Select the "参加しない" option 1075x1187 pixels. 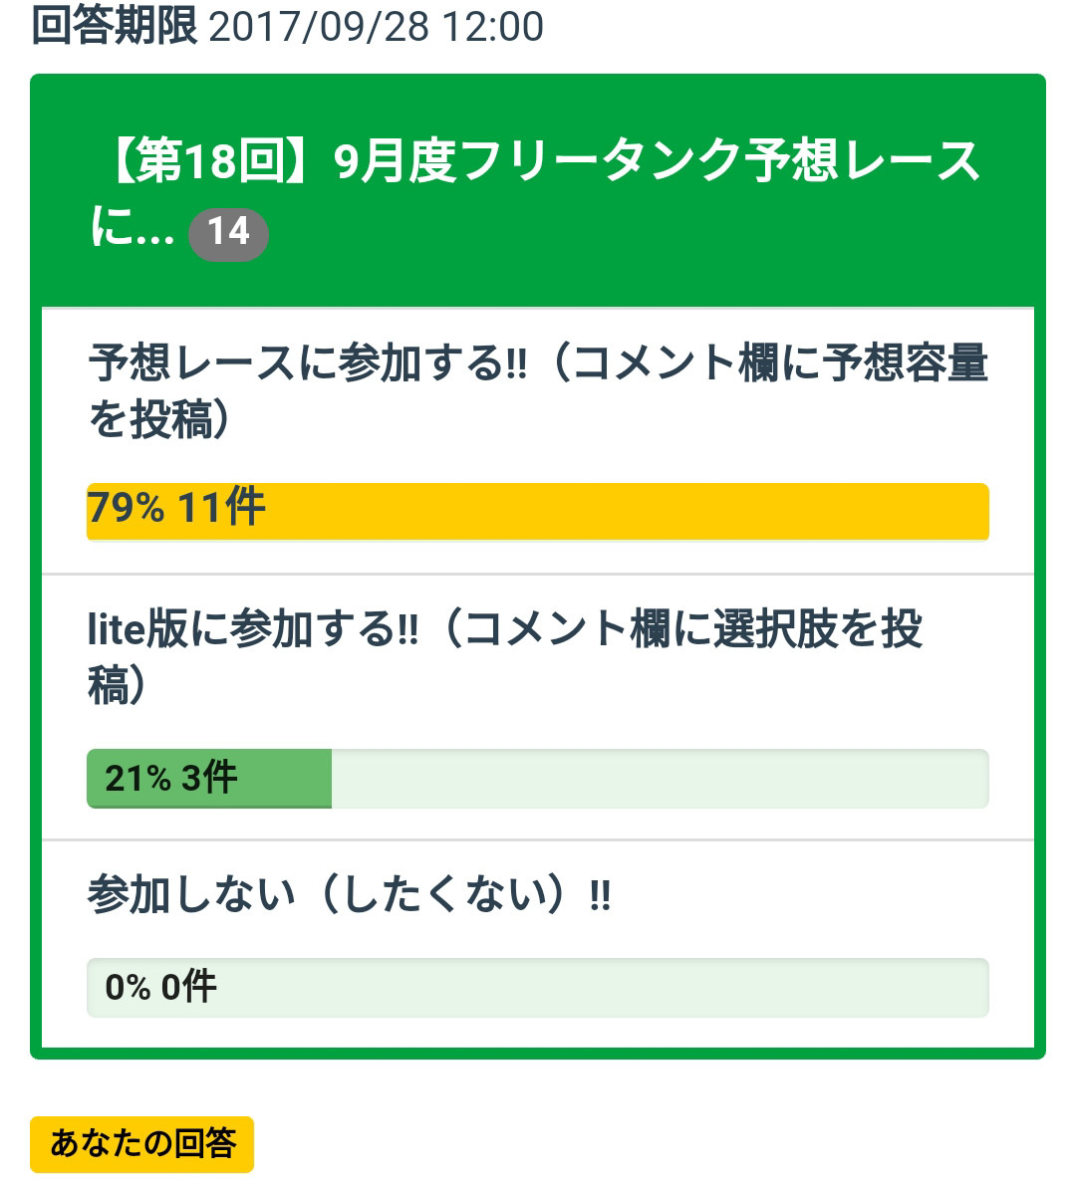tap(190, 894)
